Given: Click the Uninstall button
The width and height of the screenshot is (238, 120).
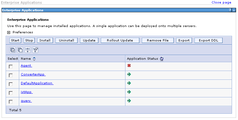Looking at the screenshot, I should click(67, 41).
